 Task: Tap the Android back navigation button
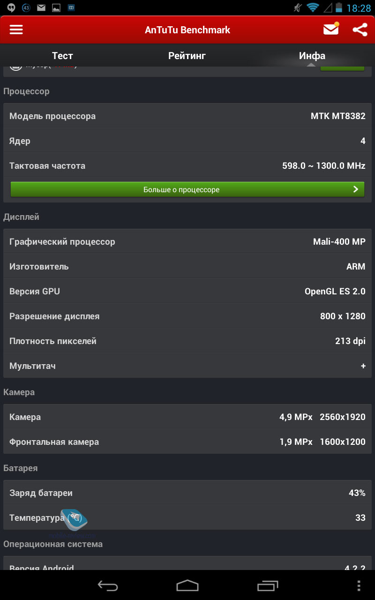click(107, 585)
